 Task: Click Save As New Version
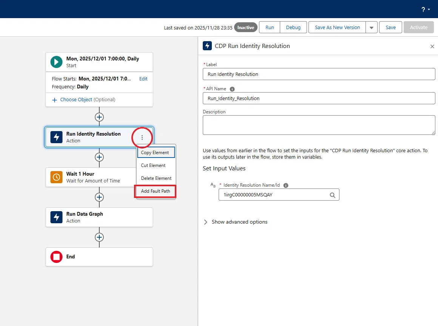coord(337,27)
